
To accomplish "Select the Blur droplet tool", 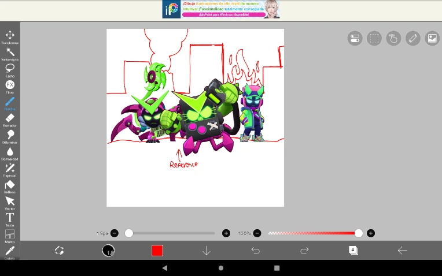I will click(x=10, y=154).
